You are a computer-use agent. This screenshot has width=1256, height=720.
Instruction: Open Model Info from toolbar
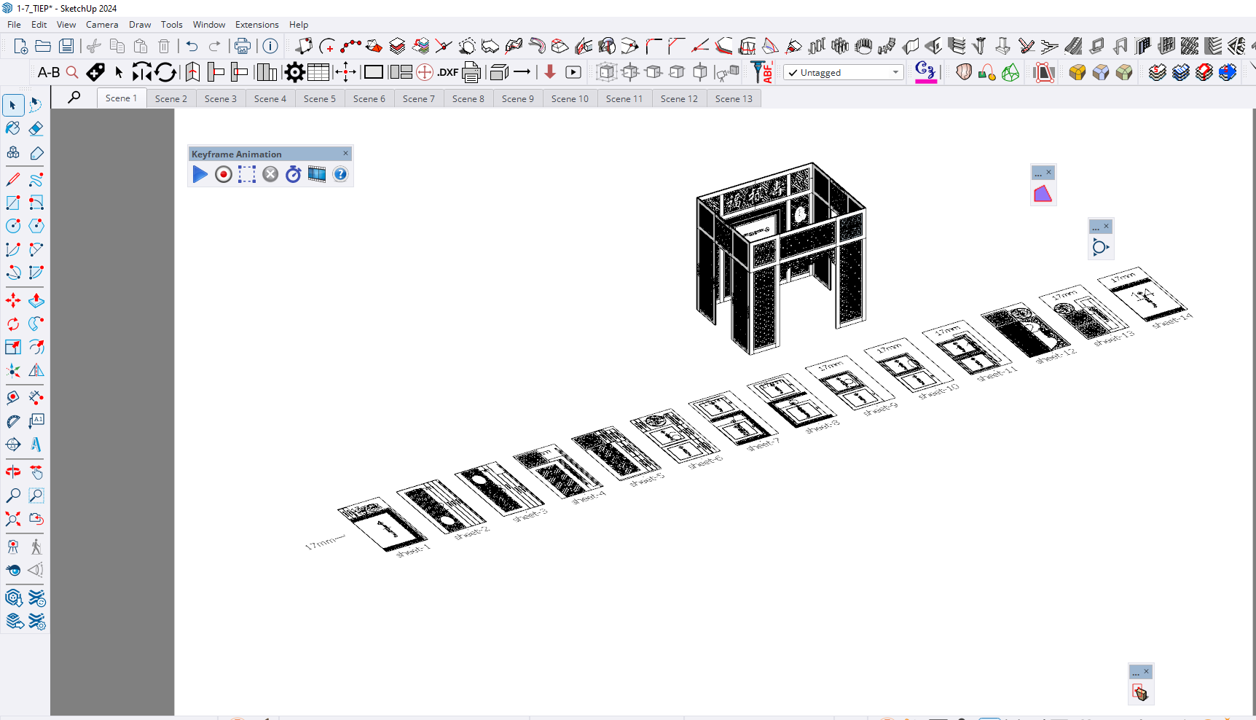pyautogui.click(x=270, y=47)
